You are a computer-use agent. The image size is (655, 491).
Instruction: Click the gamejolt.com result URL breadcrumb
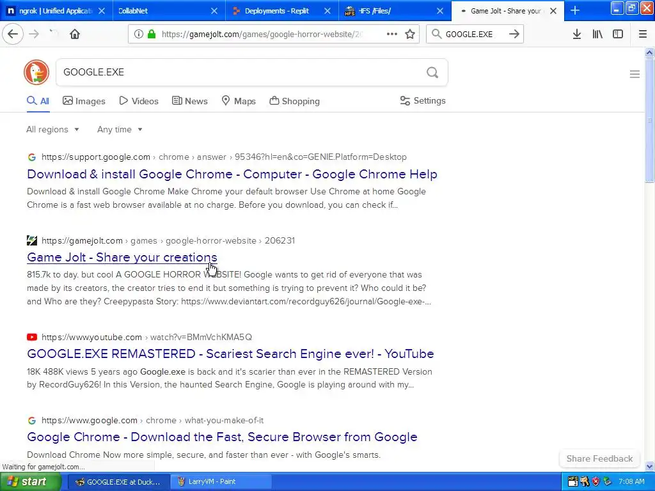pyautogui.click(x=168, y=240)
